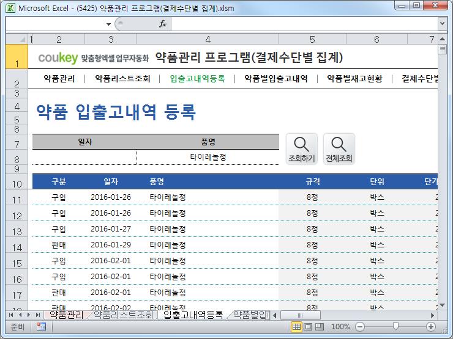This screenshot has height=339, width=453.
Task: Click horizontal scrollbar left arrow
Action: pos(275,315)
